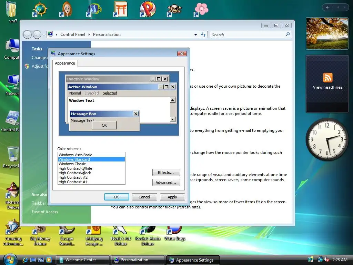
Task: Open the recent pages dropdown arrow
Action: coord(44,35)
